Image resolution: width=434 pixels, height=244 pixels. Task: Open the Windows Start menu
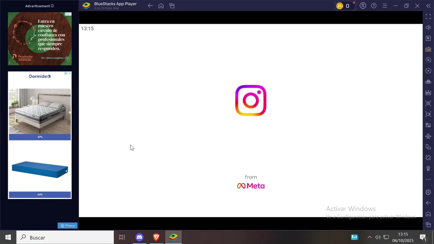tap(8, 237)
